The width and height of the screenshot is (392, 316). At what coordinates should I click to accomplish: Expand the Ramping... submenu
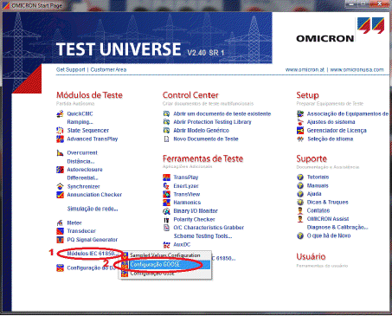[x=80, y=122]
